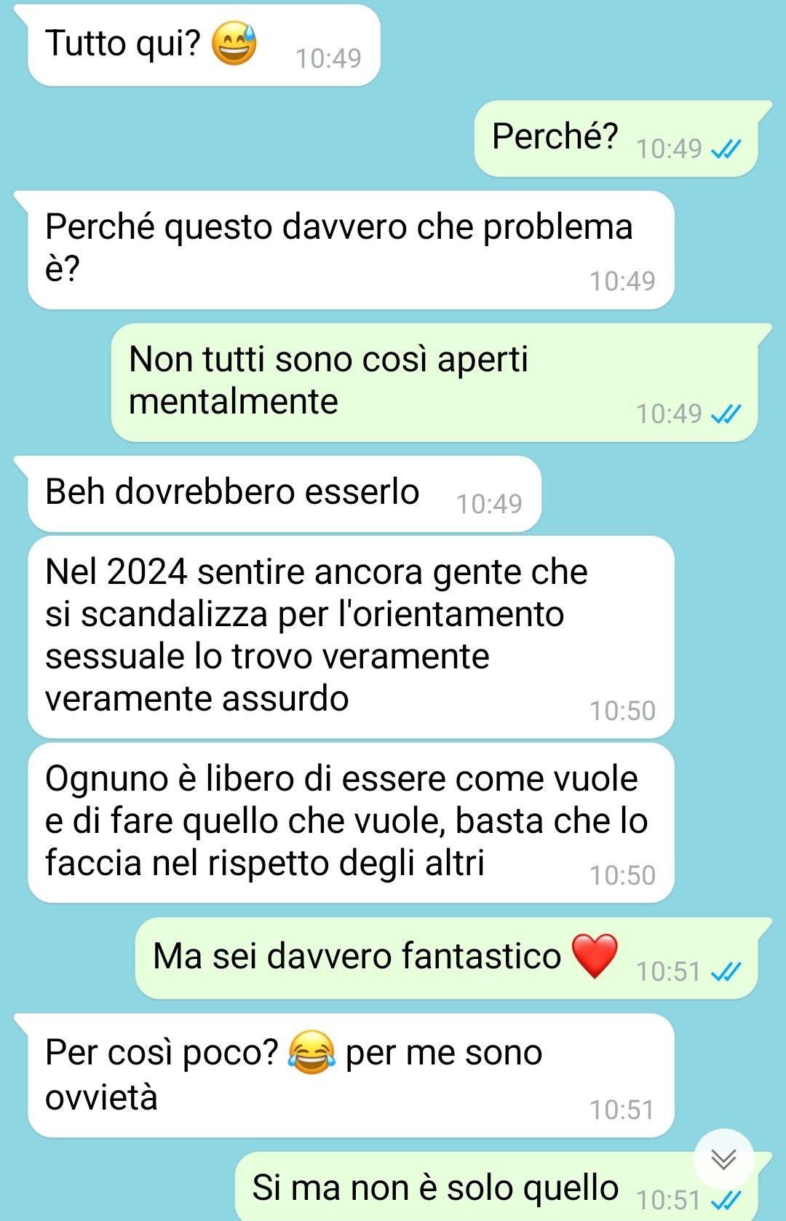The image size is (786, 1221).
Task: Select 'Ma sei davvero fantastico' message bubble
Action: coord(447,958)
